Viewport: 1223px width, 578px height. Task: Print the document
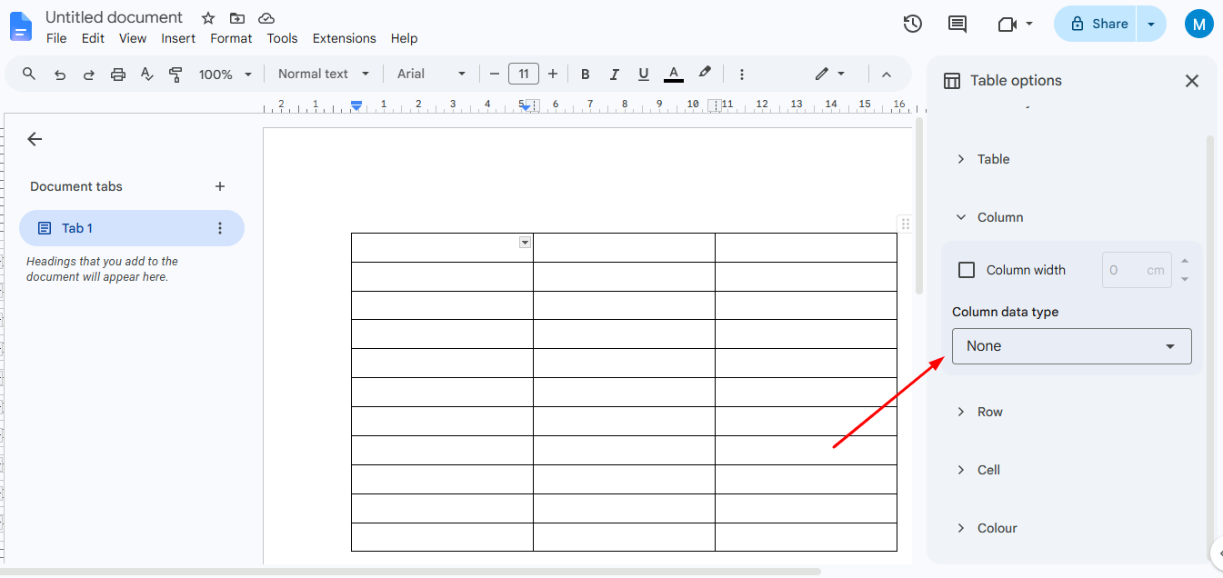(x=118, y=75)
